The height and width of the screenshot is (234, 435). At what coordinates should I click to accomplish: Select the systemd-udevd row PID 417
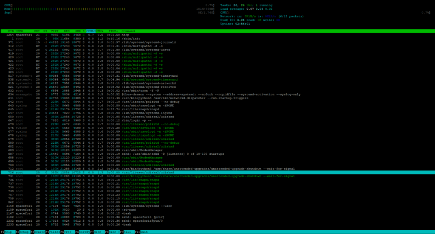pos(217,50)
